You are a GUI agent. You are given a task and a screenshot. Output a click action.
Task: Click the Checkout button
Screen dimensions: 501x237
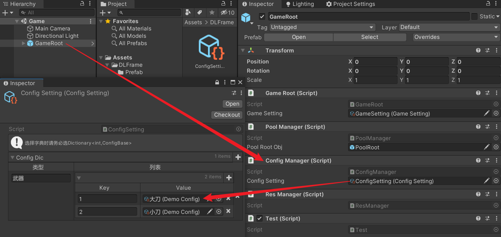click(x=227, y=115)
